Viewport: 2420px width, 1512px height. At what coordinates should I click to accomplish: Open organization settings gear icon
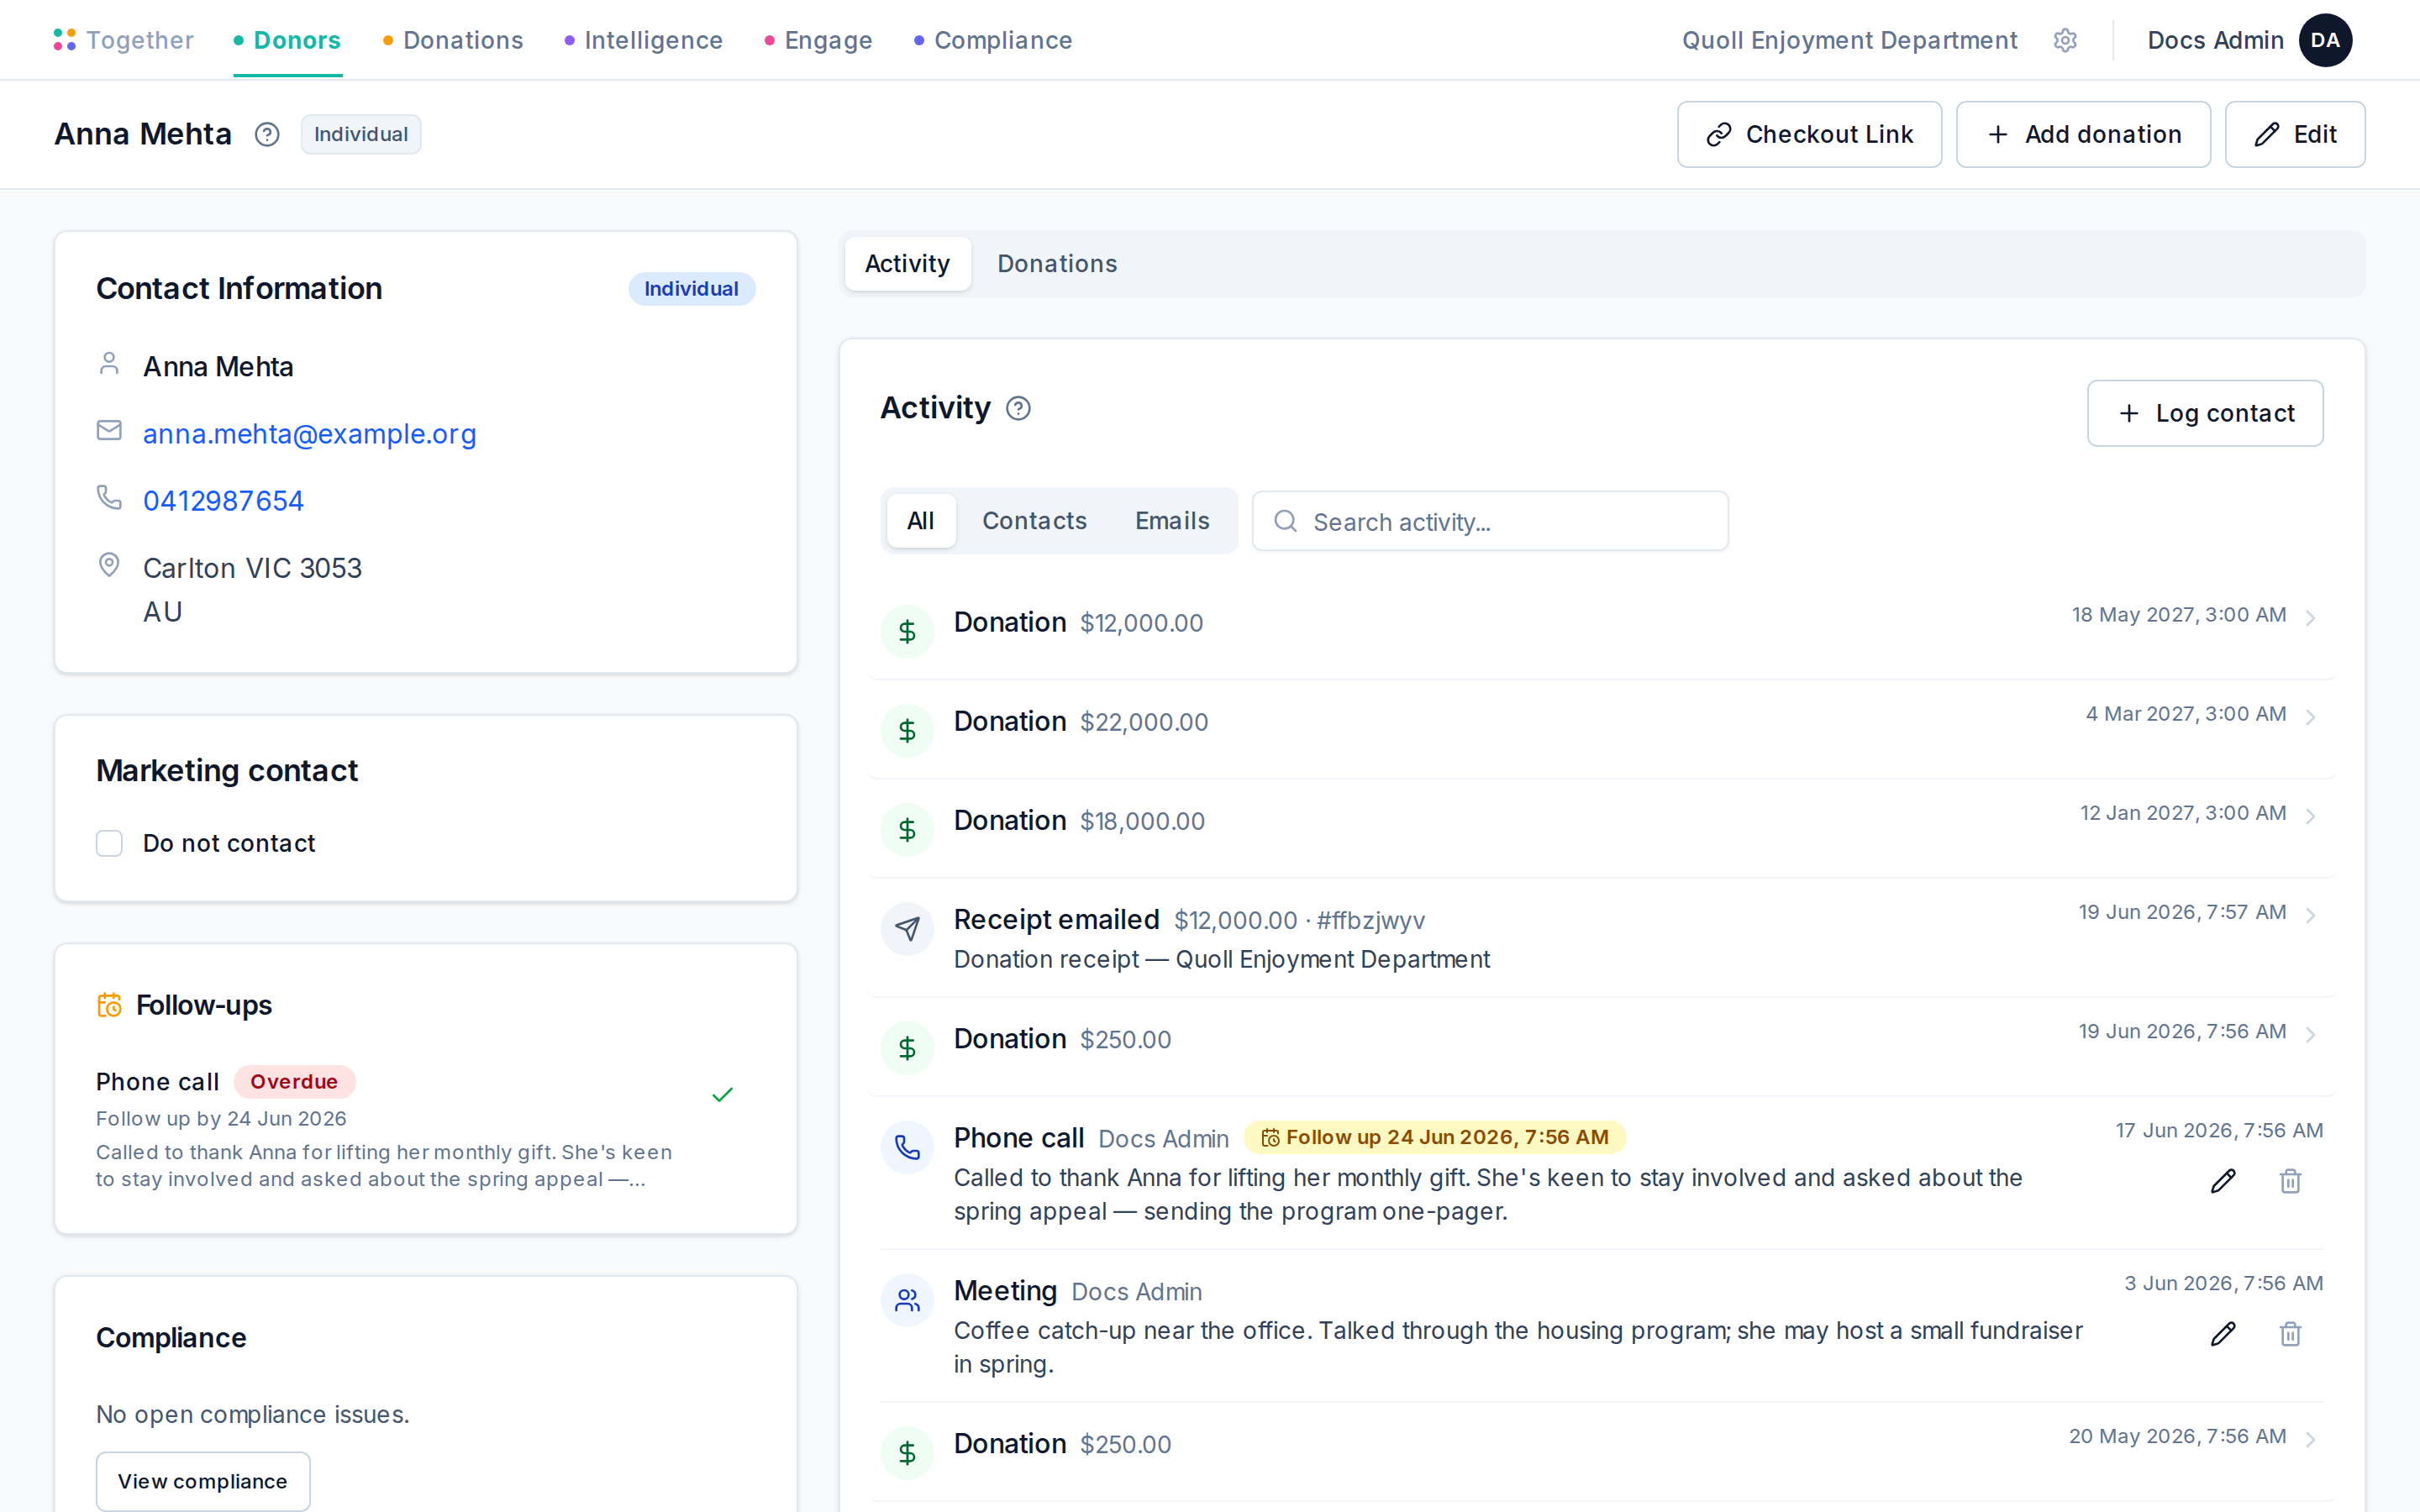tap(2065, 40)
